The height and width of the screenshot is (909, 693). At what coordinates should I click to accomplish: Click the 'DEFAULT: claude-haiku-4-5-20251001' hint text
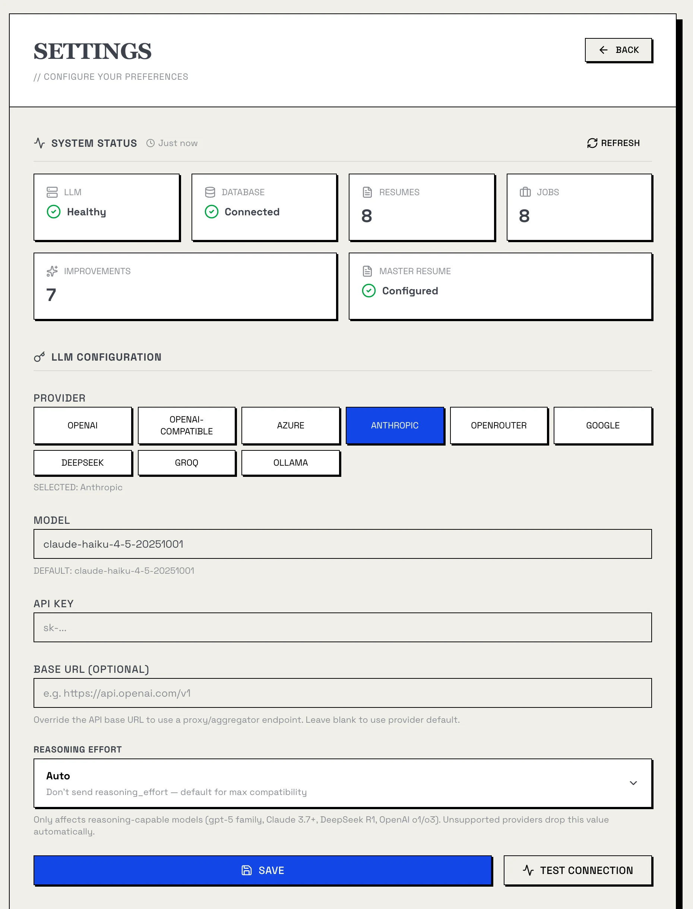114,570
